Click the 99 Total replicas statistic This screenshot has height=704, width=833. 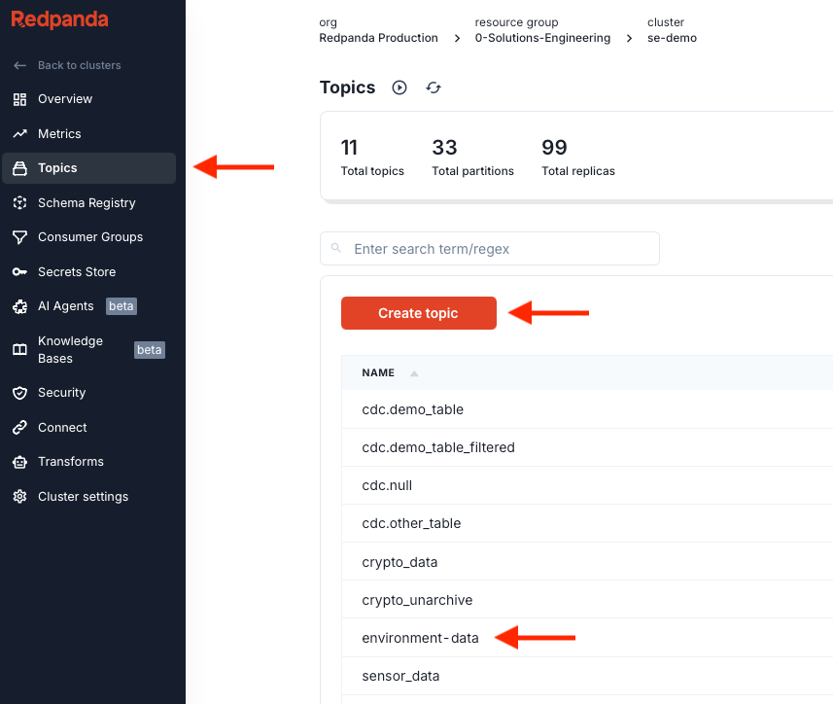coord(578,158)
